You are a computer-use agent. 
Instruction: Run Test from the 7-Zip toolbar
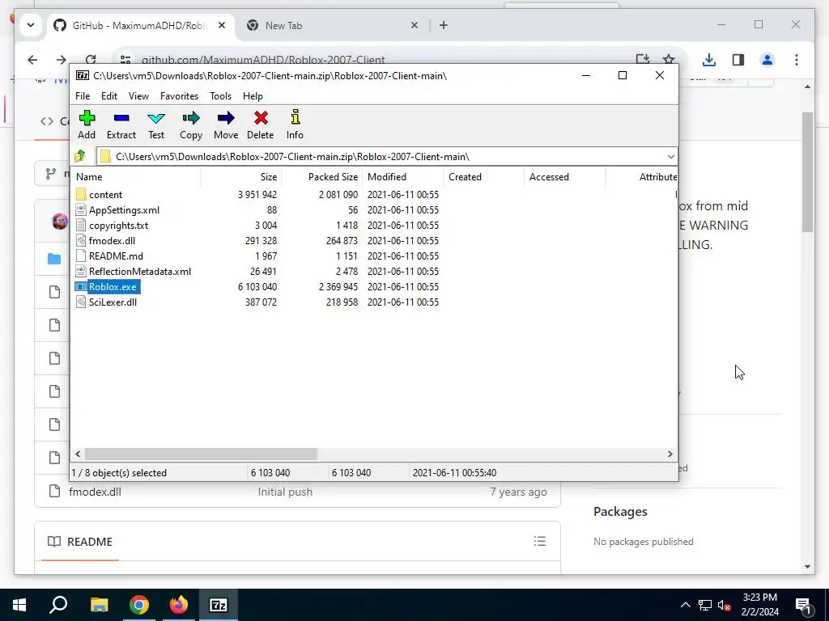156,125
